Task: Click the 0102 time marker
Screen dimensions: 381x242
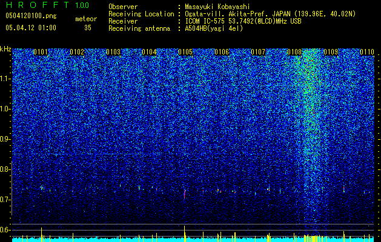Action: (x=77, y=52)
